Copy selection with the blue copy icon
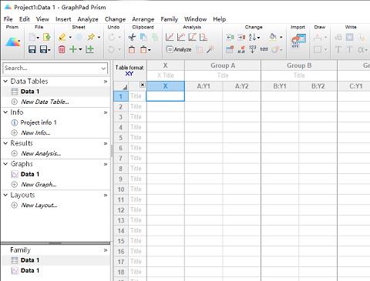 click(x=143, y=37)
